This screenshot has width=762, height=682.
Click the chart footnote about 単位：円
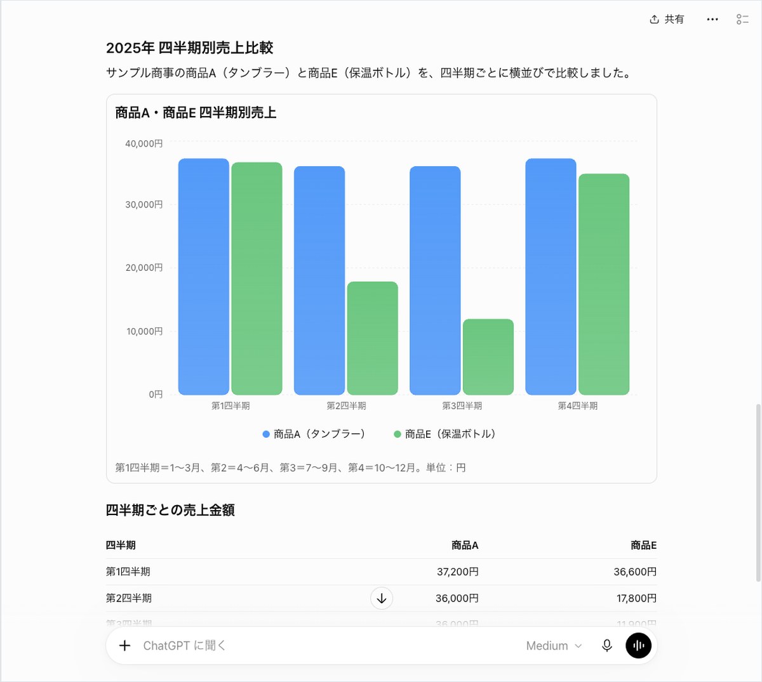point(290,468)
